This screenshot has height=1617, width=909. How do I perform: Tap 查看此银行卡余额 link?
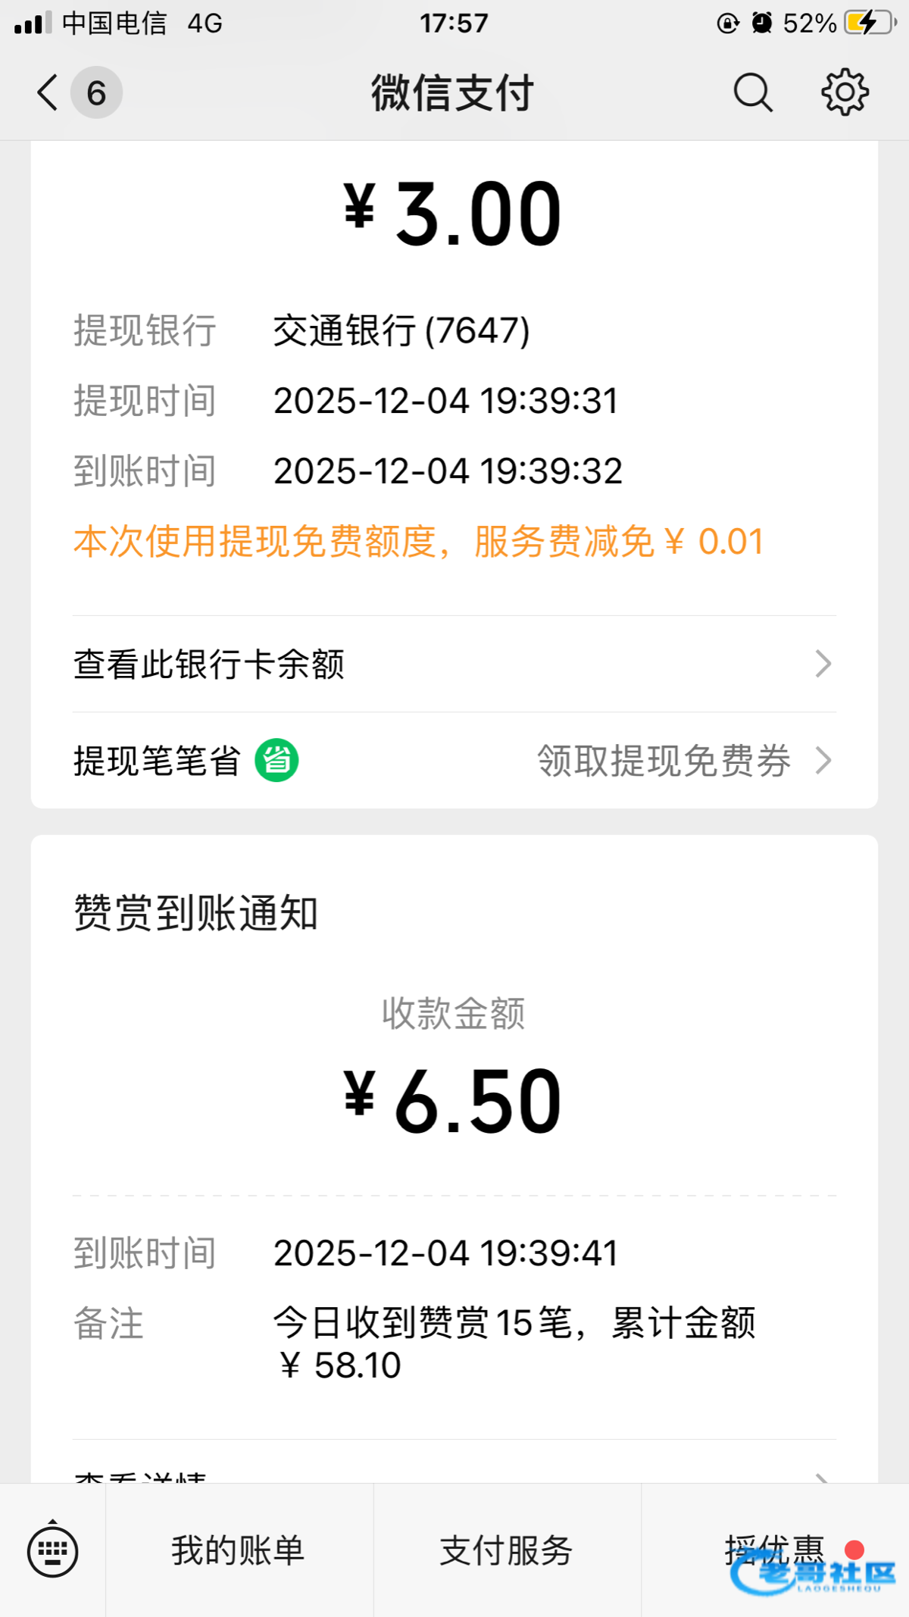pos(209,665)
